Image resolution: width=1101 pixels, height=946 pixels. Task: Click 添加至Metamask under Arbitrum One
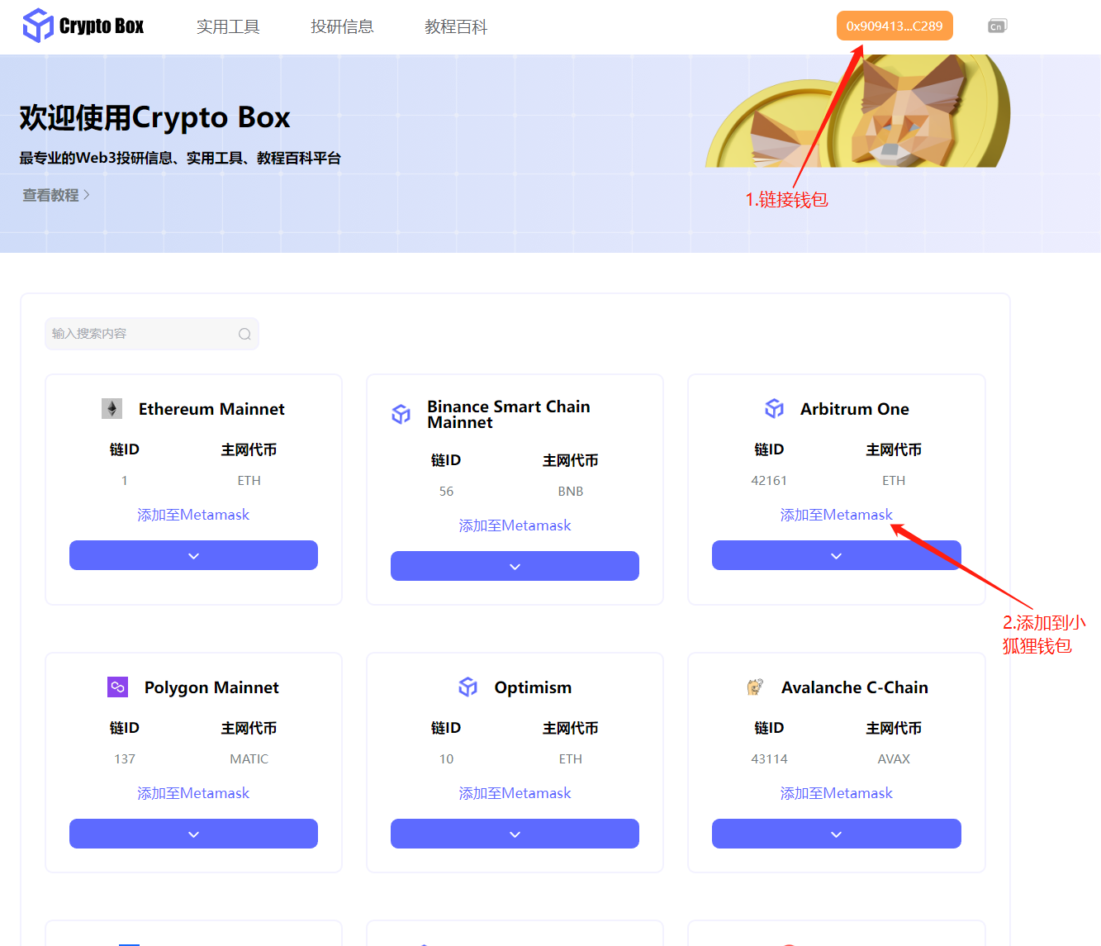coord(836,514)
